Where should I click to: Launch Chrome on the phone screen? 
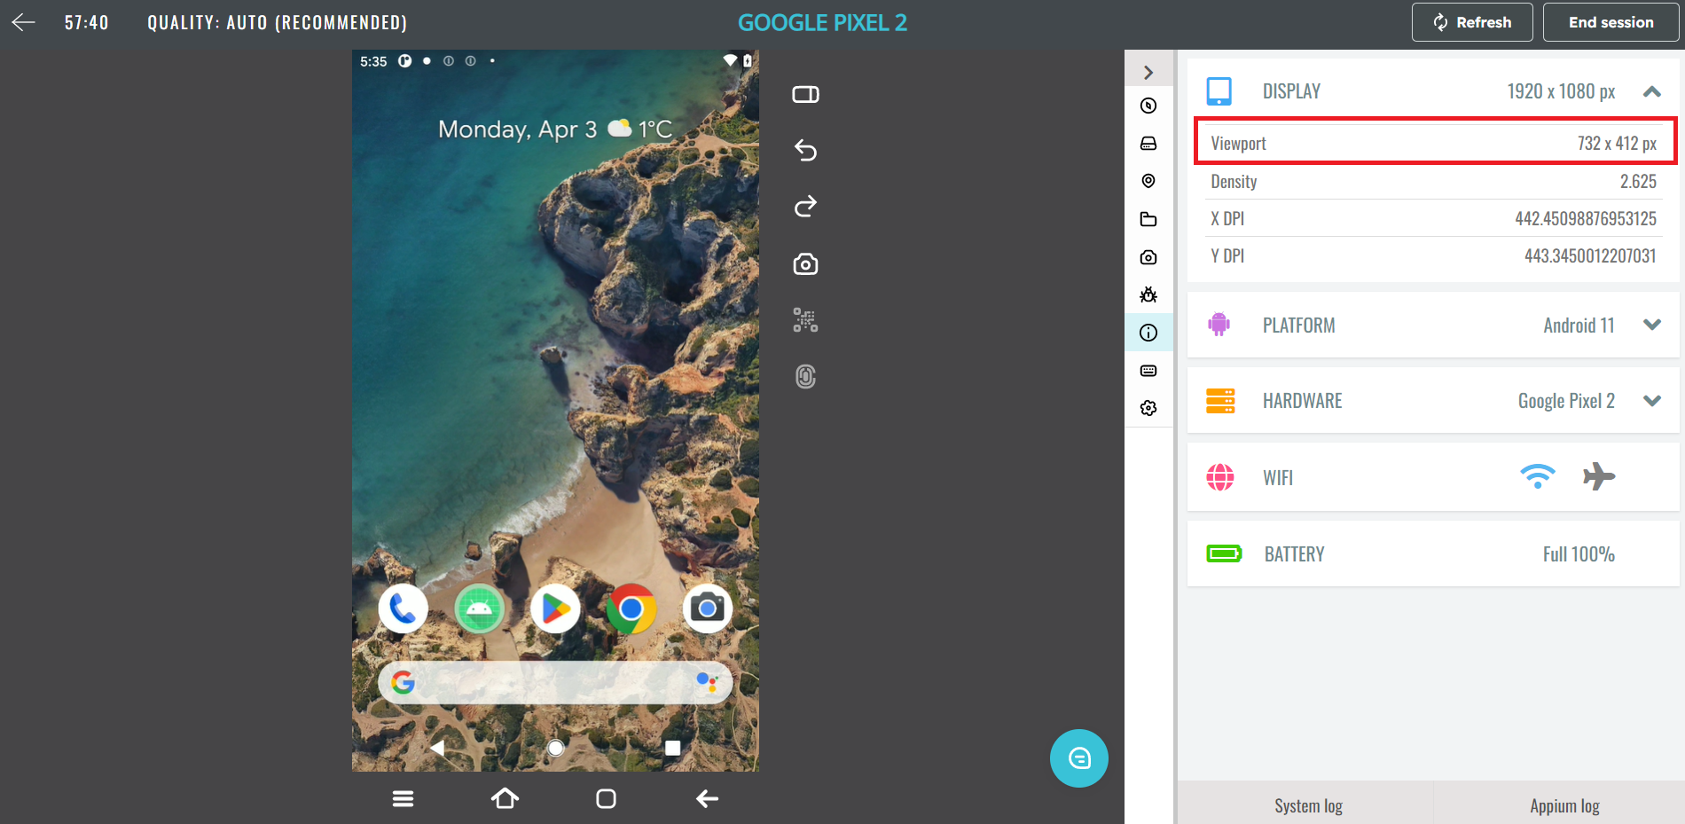tap(631, 608)
